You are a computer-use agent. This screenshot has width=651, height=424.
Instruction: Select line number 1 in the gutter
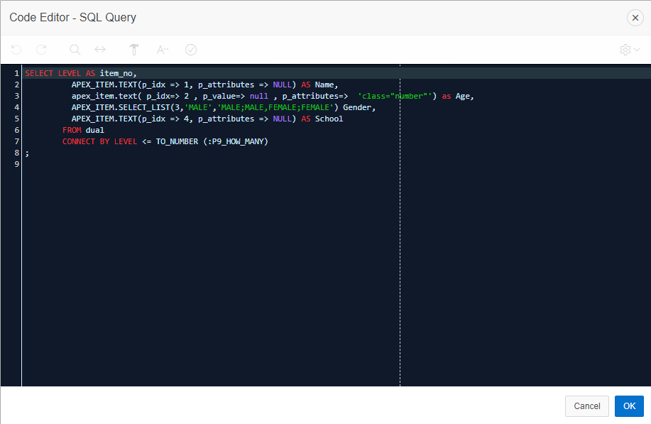click(x=16, y=73)
